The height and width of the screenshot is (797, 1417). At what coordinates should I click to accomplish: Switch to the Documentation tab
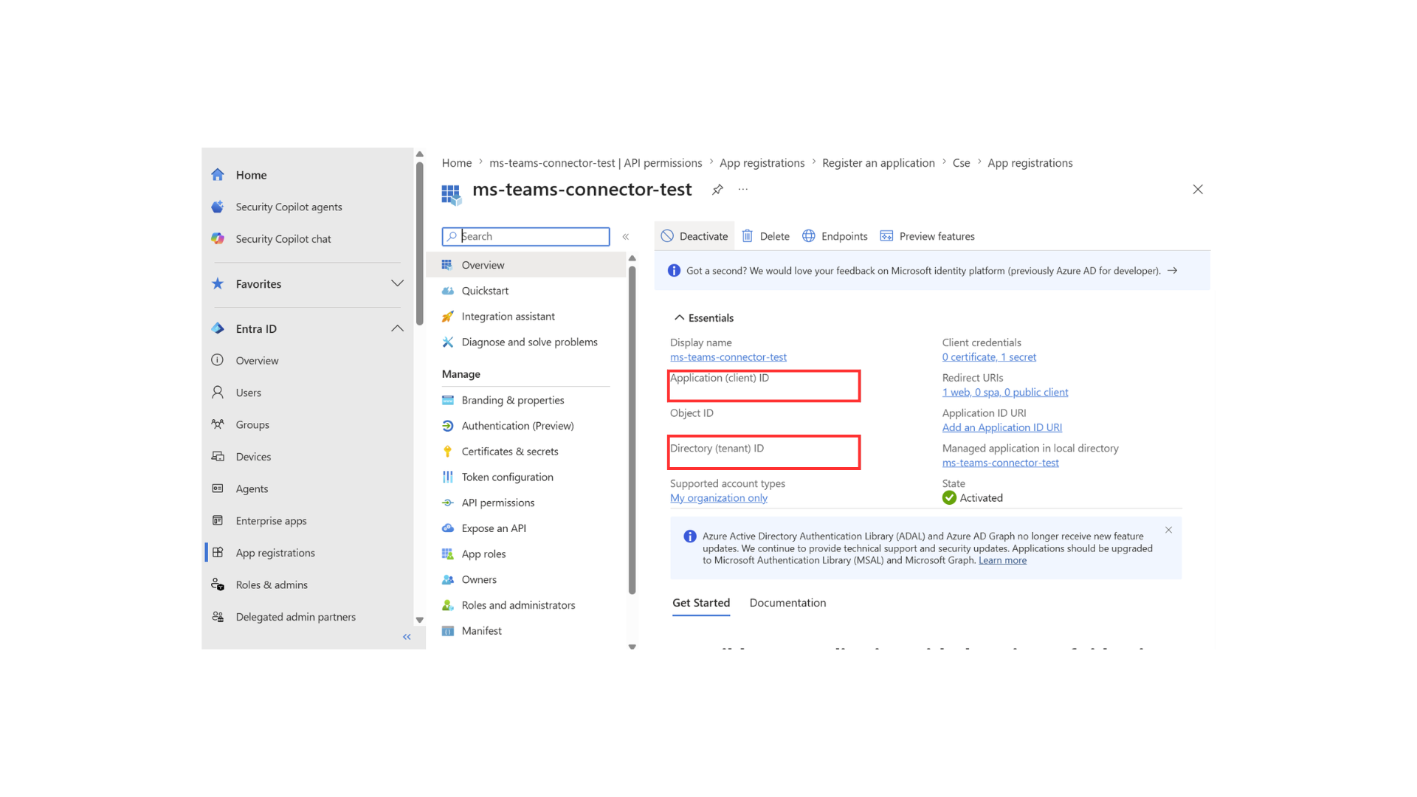(787, 603)
